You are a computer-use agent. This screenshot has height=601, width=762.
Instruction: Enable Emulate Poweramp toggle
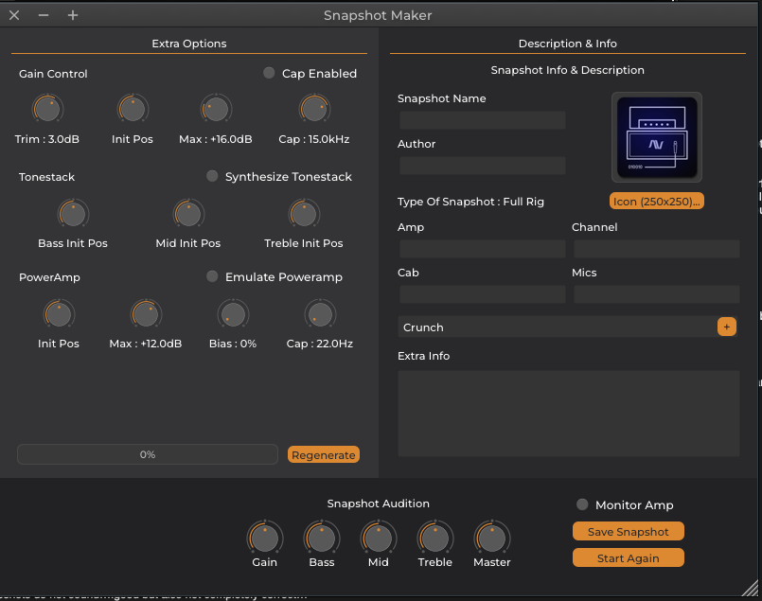coord(212,276)
